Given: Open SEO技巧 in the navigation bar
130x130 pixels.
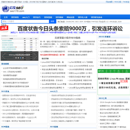Looking at the screenshot, I should pyautogui.click(x=37, y=17).
